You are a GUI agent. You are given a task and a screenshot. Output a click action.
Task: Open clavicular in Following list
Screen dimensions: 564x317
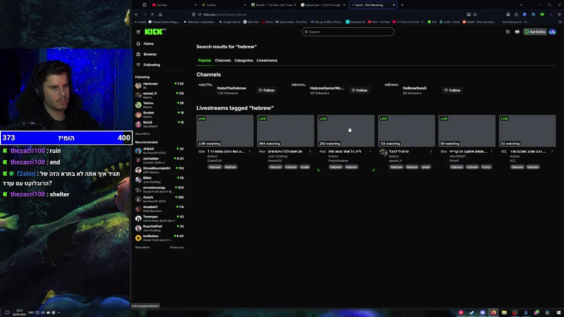coord(160,85)
